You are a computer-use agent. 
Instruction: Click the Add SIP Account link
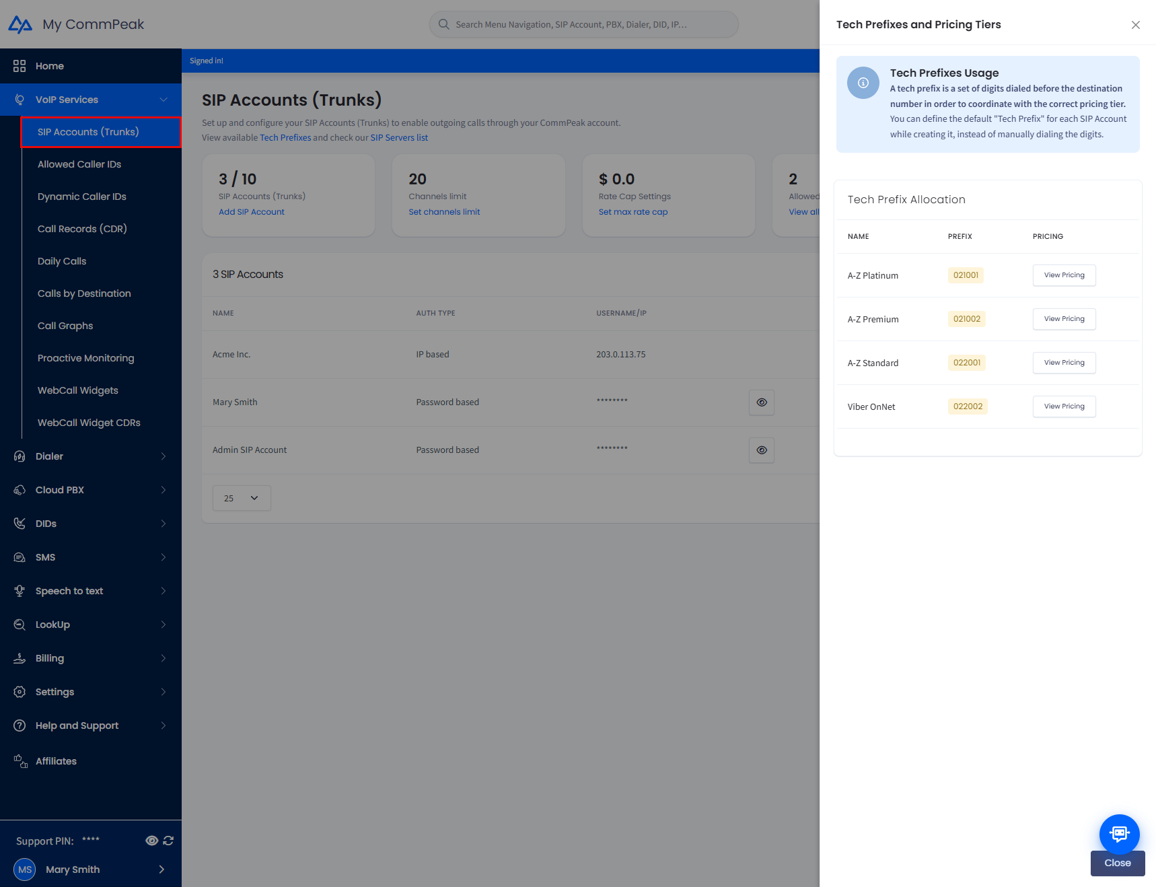click(x=252, y=212)
